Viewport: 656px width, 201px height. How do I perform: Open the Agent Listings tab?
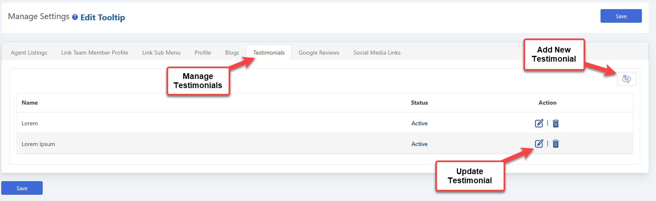29,53
